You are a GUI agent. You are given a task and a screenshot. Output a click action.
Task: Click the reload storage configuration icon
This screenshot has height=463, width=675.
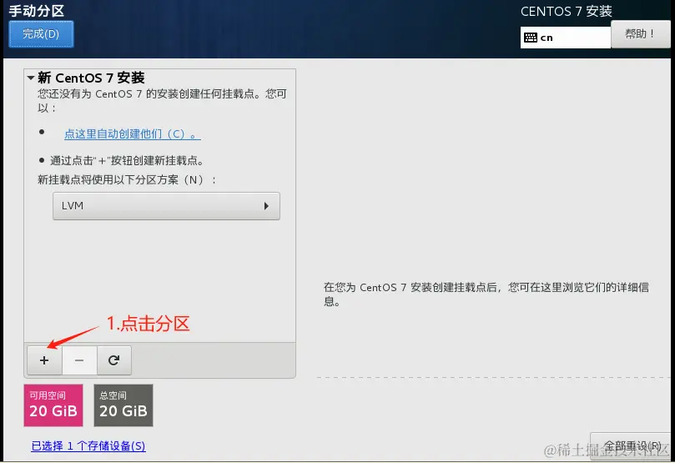tap(114, 360)
